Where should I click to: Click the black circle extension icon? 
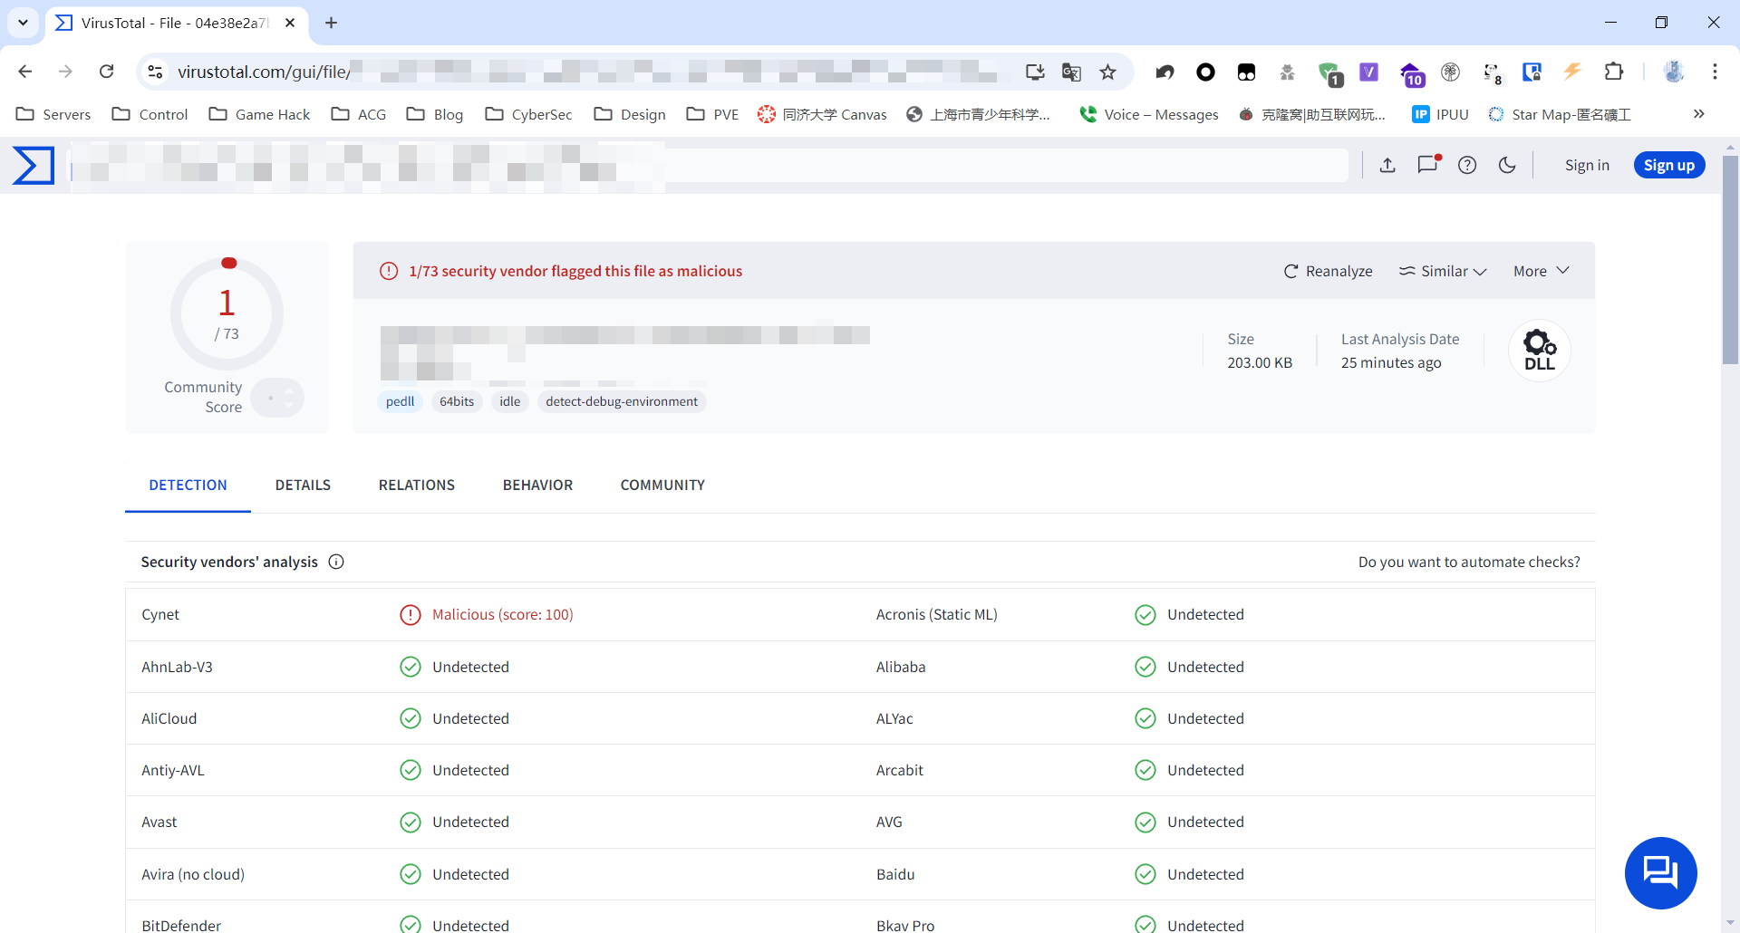1205,72
